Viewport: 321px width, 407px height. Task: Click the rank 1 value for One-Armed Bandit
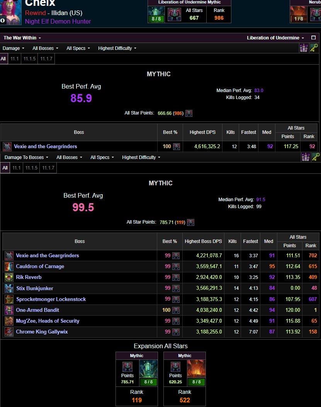315,310
